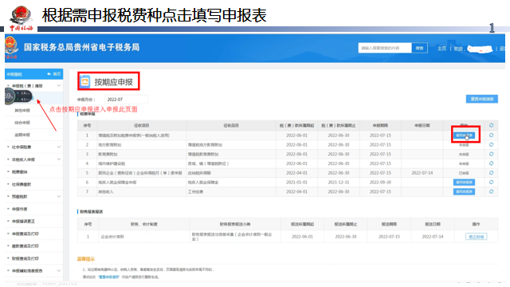Image resolution: width=510 pixels, height=287 pixels.
Task: Click 未申报 status in the 地方教育附加 row
Action: [x=464, y=145]
